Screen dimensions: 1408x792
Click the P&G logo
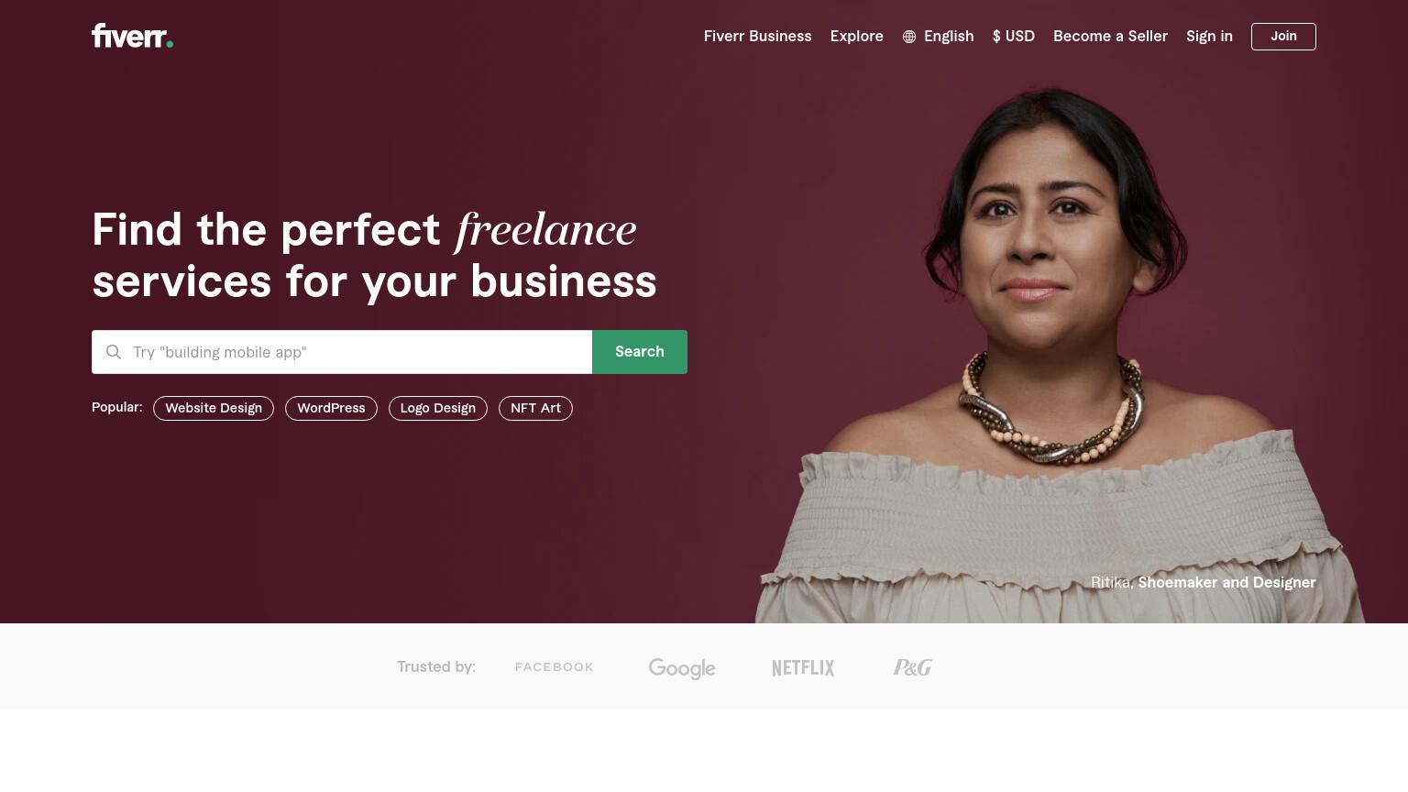click(x=913, y=667)
